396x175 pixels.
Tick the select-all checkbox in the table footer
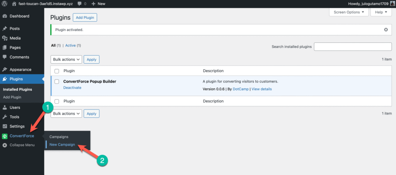coord(57,101)
